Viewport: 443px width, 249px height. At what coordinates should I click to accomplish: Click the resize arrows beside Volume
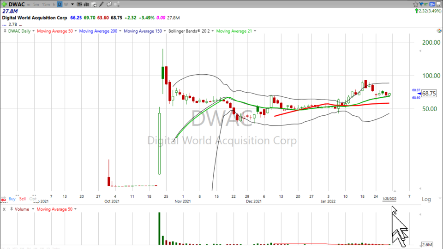pos(12,209)
